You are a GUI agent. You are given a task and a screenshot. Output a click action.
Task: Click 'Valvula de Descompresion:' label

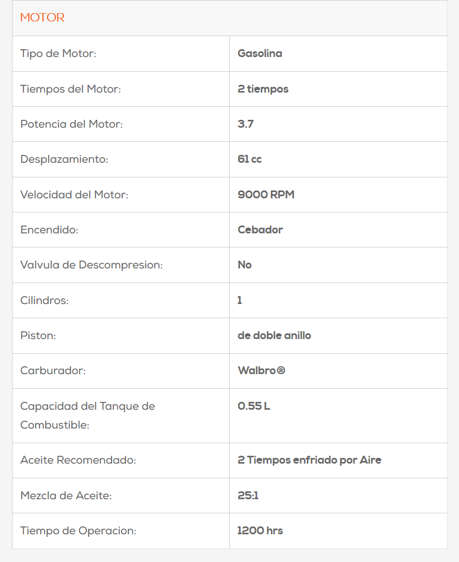[x=92, y=265]
